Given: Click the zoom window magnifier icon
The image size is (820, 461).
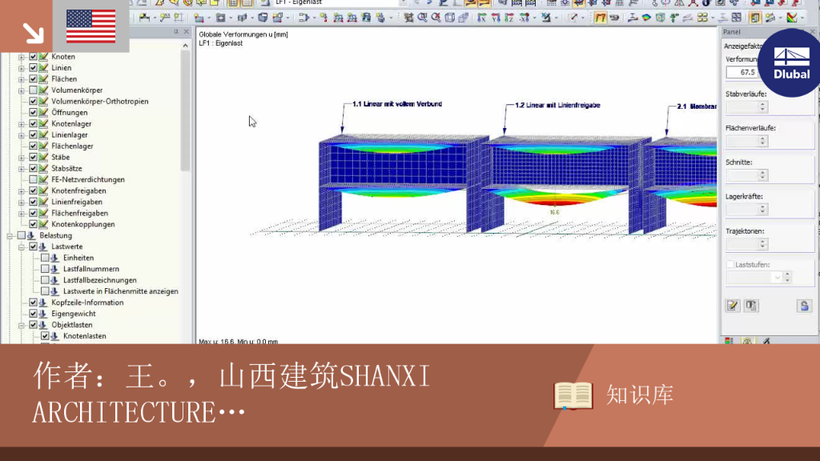Looking at the screenshot, I should coord(423,18).
